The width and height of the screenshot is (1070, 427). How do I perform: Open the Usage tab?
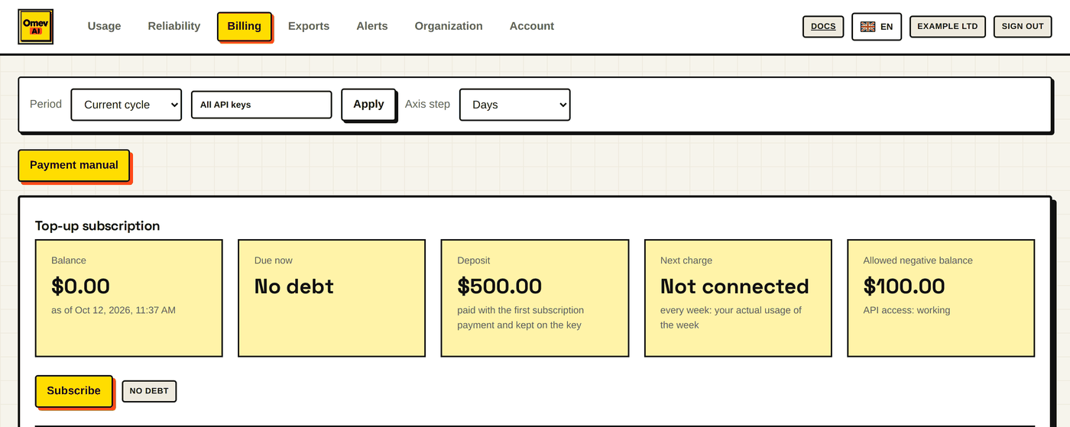(104, 26)
